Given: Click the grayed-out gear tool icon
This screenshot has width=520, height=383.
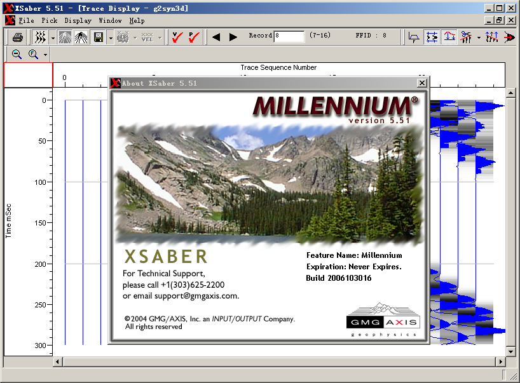Looking at the screenshot, I should coord(123,37).
